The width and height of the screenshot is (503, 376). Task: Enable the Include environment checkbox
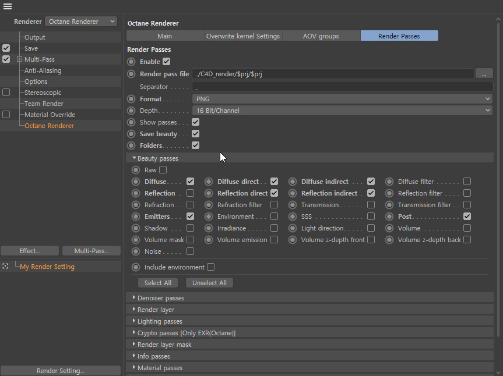(211, 267)
